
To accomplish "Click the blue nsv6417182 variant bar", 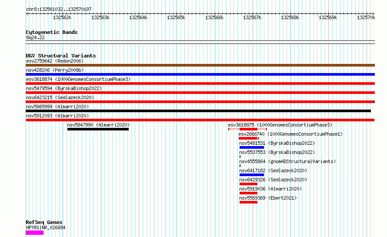I will click(252, 175).
